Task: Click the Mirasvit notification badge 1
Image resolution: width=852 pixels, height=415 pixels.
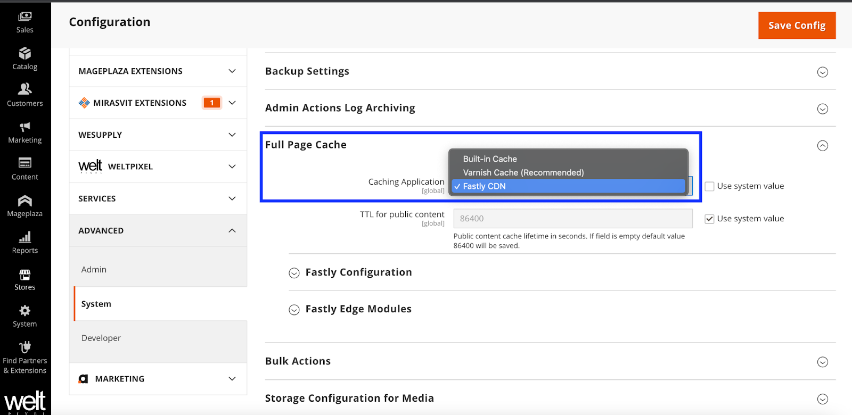Action: [x=212, y=103]
